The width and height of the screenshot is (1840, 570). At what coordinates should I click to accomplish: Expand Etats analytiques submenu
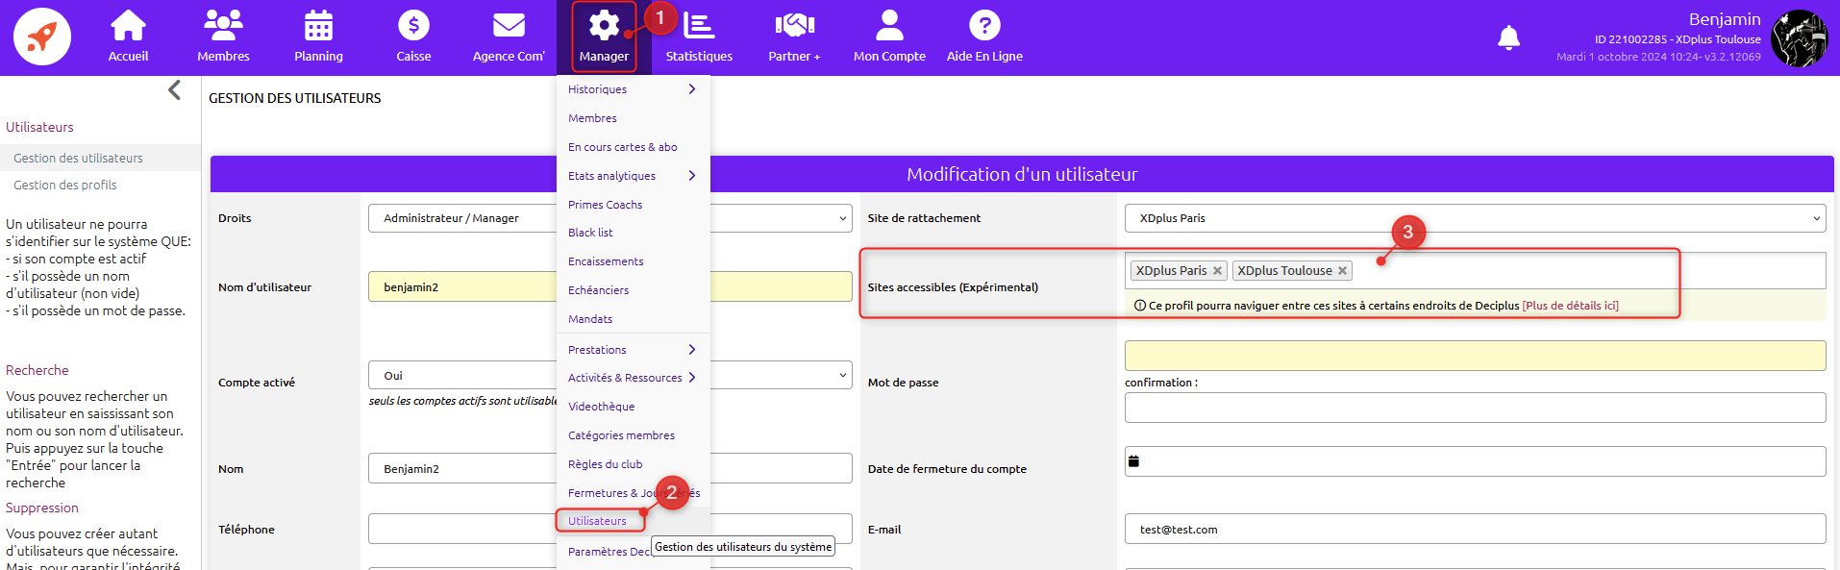(x=691, y=176)
